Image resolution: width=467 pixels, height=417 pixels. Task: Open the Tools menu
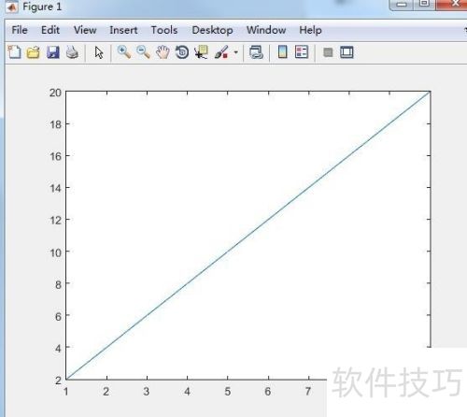[164, 30]
